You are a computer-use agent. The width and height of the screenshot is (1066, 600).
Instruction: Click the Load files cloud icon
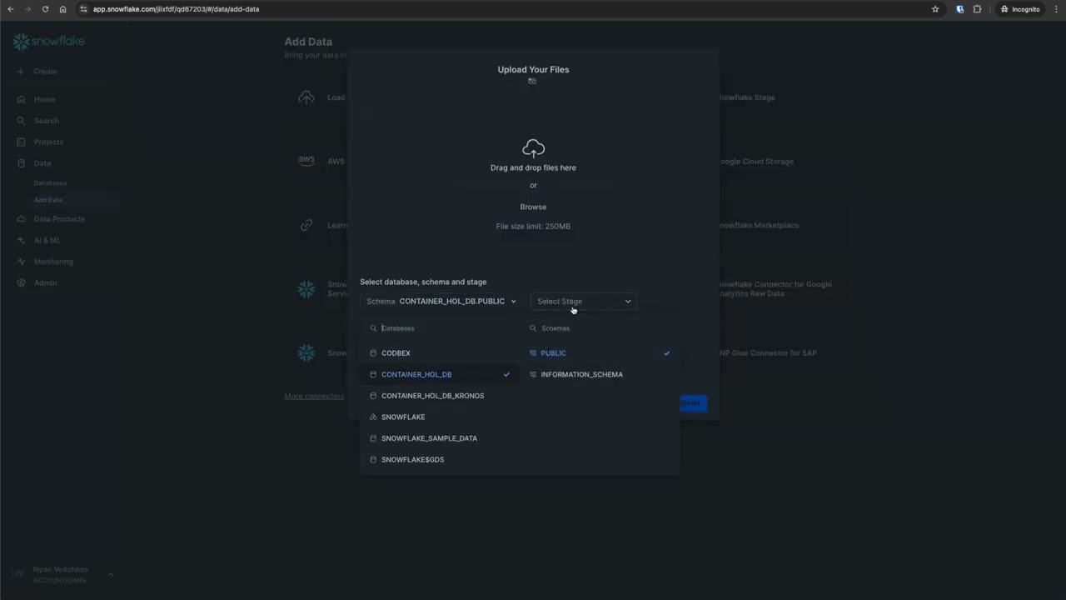(x=306, y=97)
